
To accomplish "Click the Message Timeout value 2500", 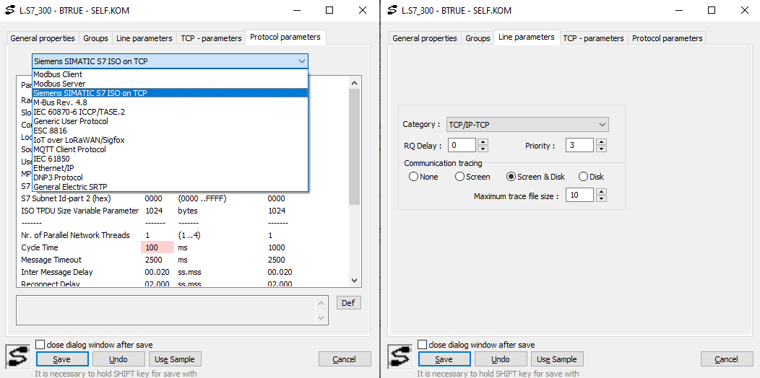I will [x=154, y=260].
